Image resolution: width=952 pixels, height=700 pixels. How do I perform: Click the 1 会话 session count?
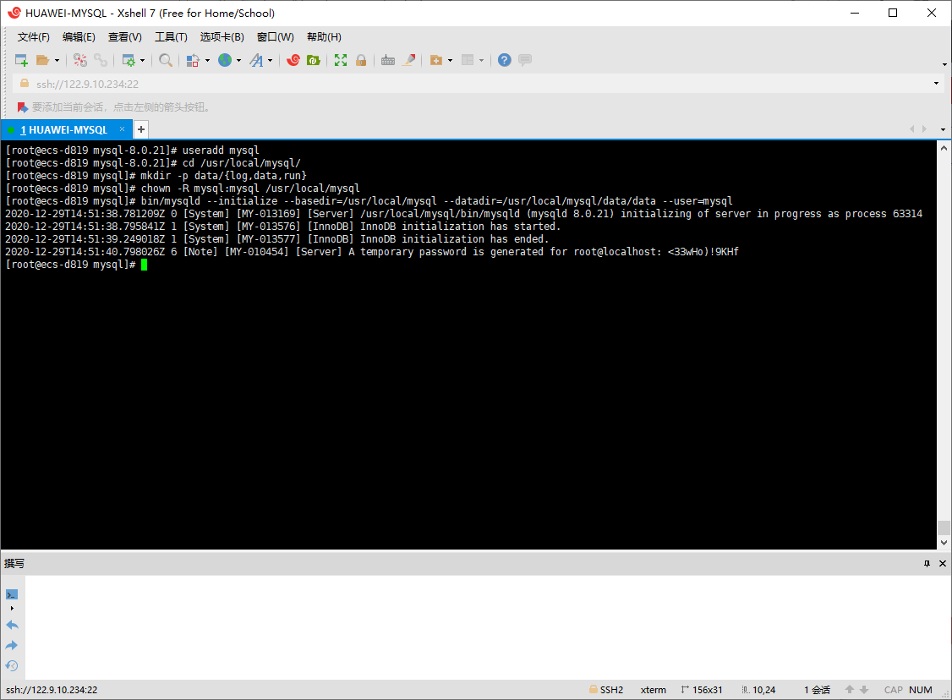tap(818, 690)
